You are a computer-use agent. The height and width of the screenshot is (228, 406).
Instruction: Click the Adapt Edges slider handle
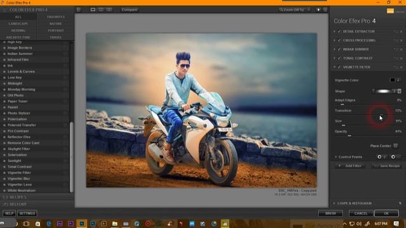coord(343,104)
